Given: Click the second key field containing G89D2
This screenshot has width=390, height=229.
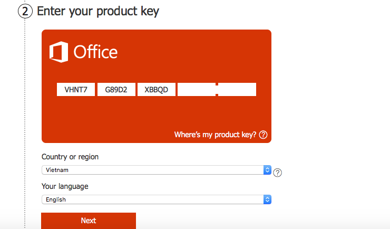Looking at the screenshot, I should (x=116, y=89).
